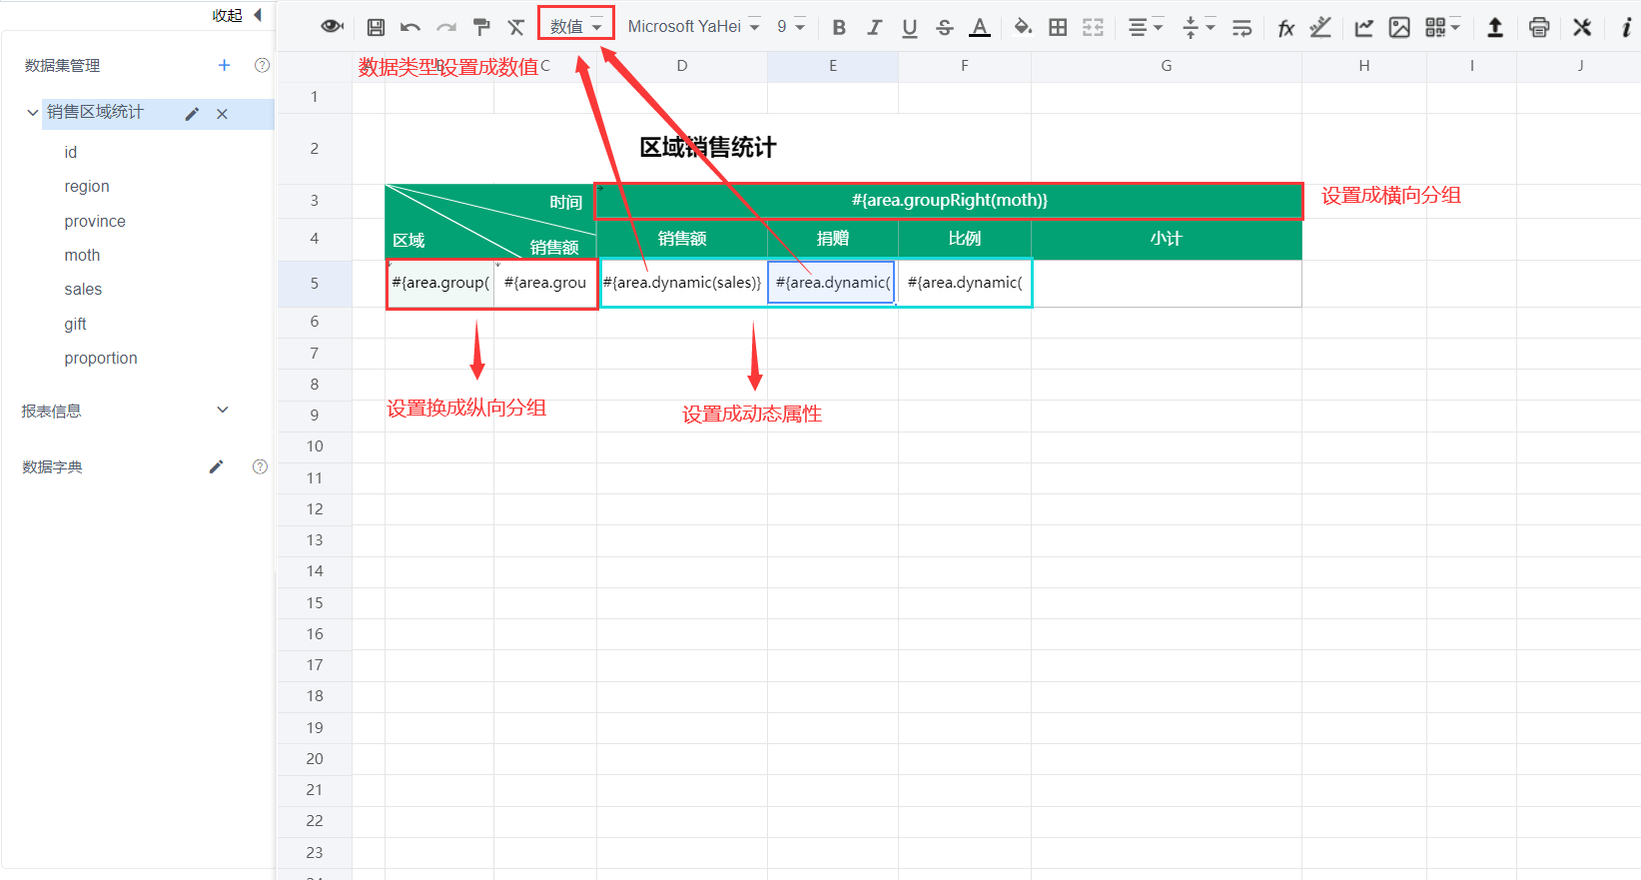The height and width of the screenshot is (880, 1641).
Task: Select the #{area.dynamic(sales)} cell
Action: [682, 283]
